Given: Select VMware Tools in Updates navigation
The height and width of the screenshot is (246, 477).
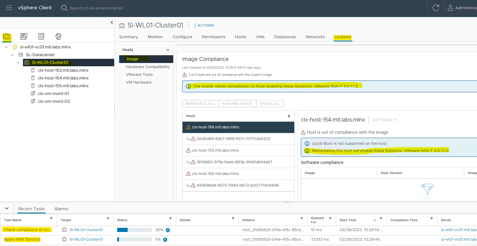Looking at the screenshot, I should click(139, 75).
